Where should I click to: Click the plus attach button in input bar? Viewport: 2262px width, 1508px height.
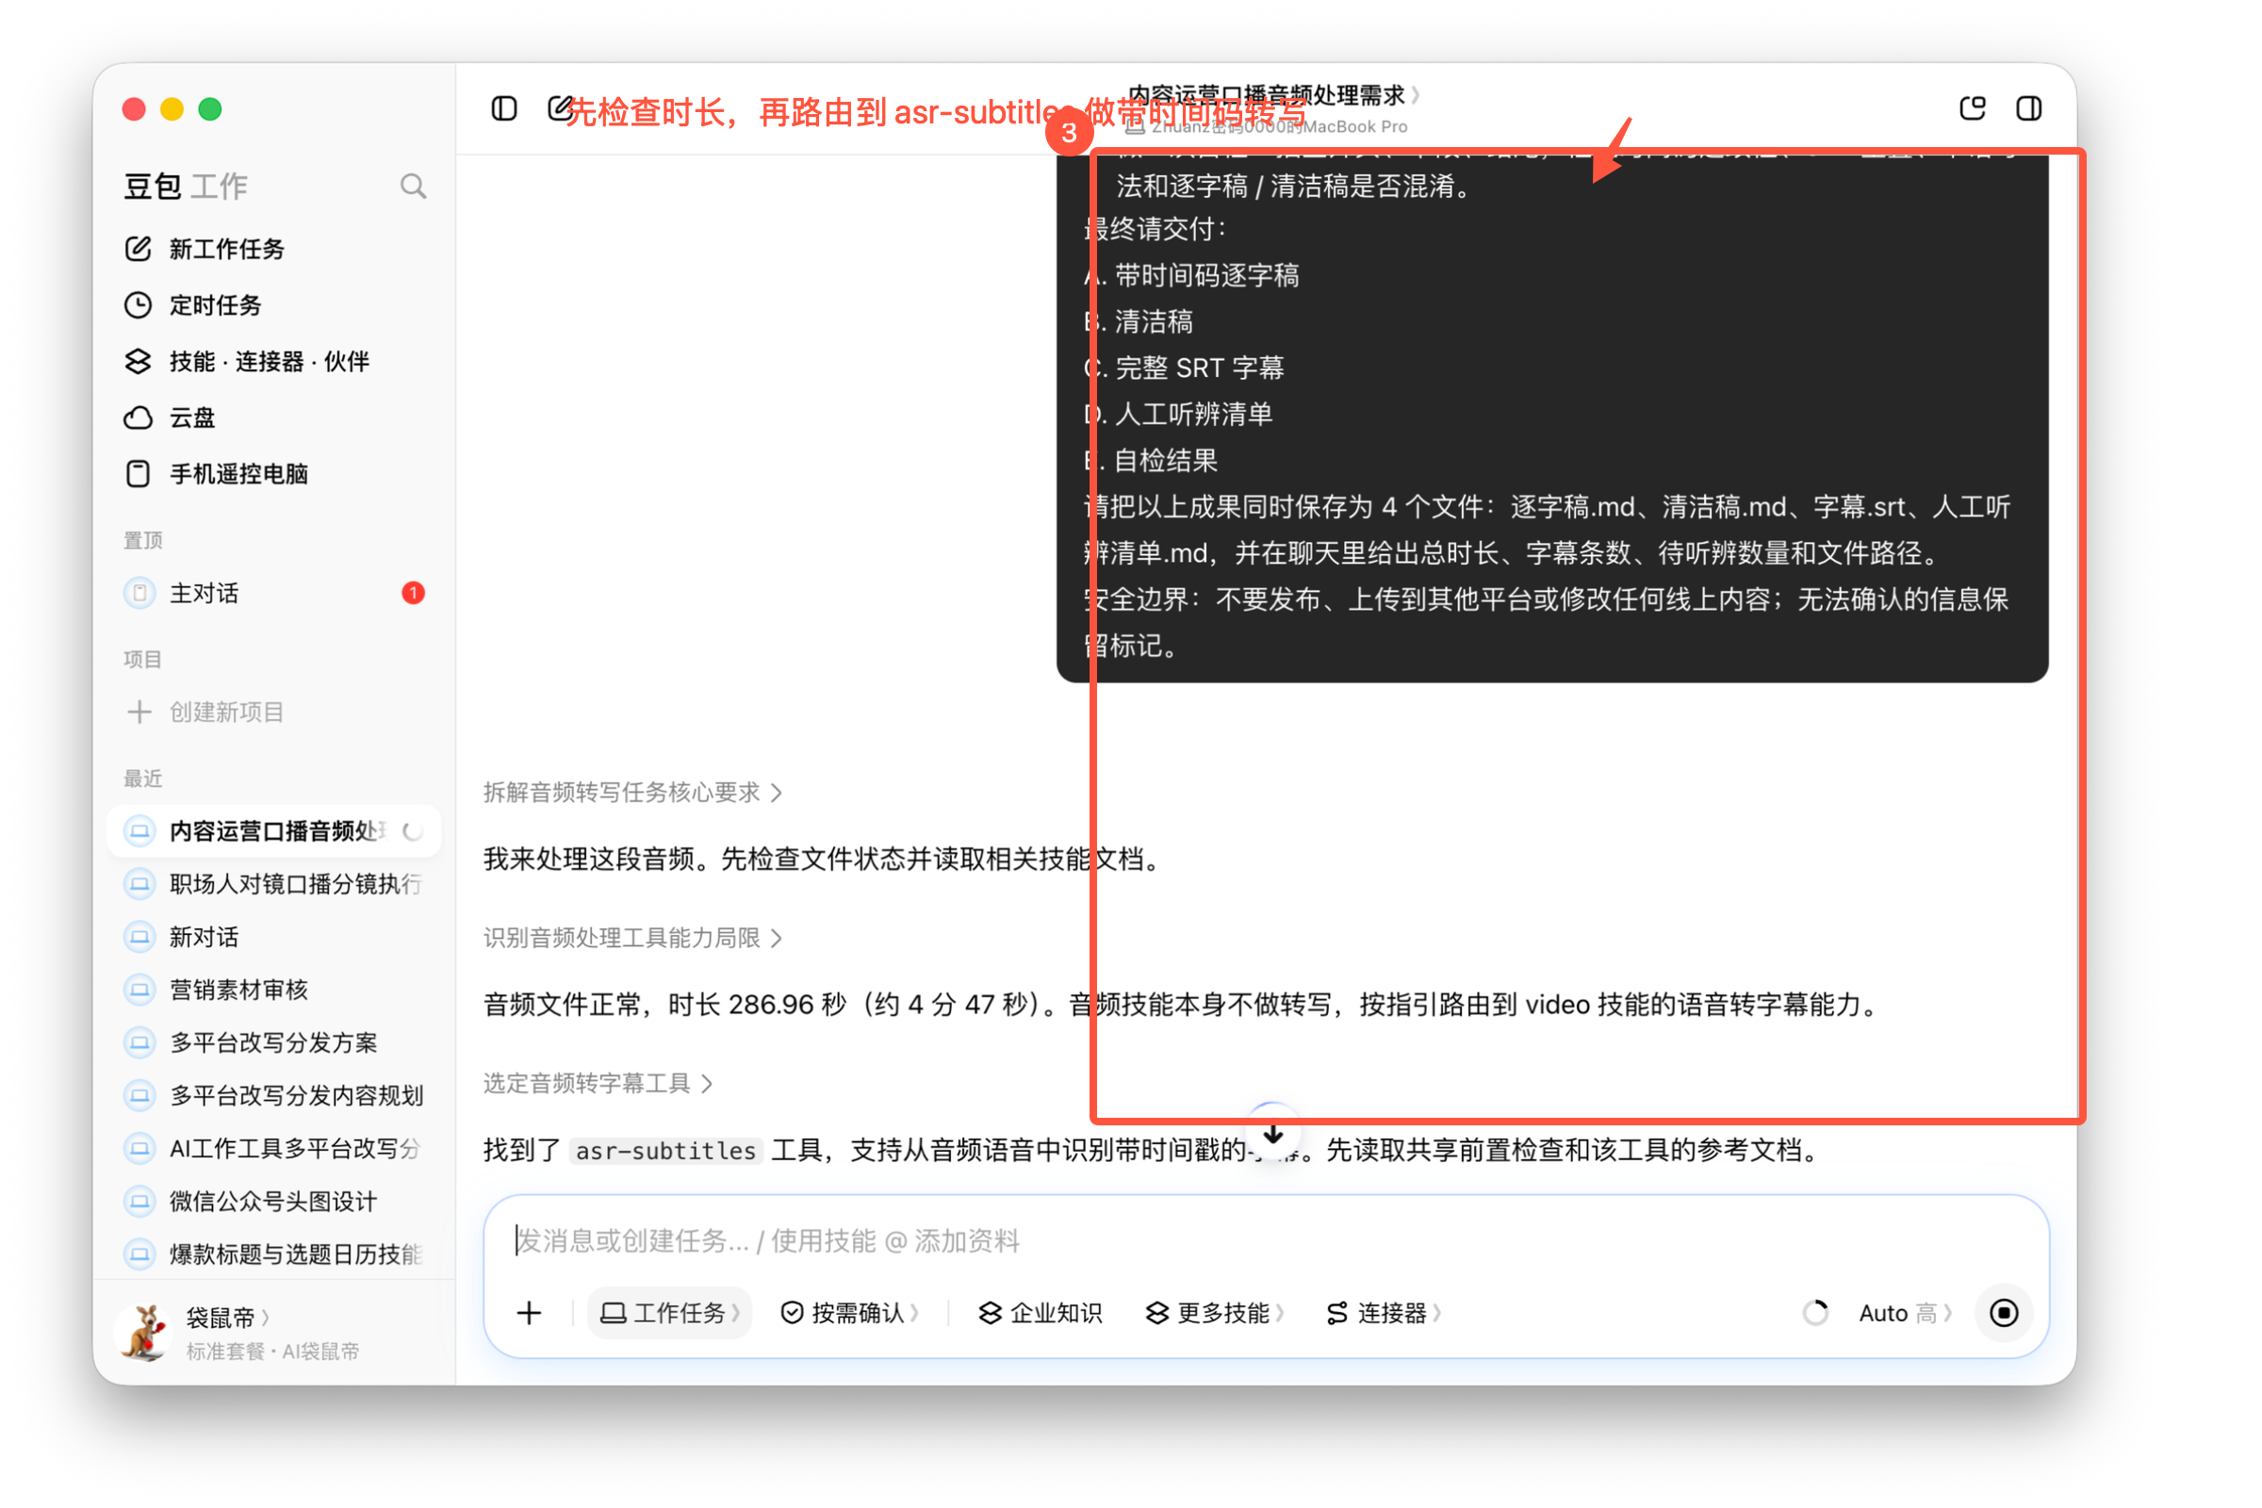pos(529,1313)
